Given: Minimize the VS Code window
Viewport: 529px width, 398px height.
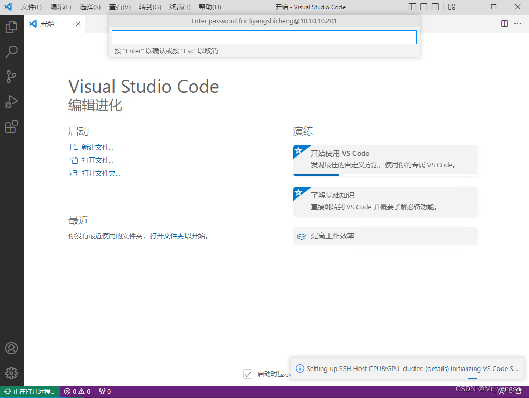Looking at the screenshot, I should coord(470,7).
